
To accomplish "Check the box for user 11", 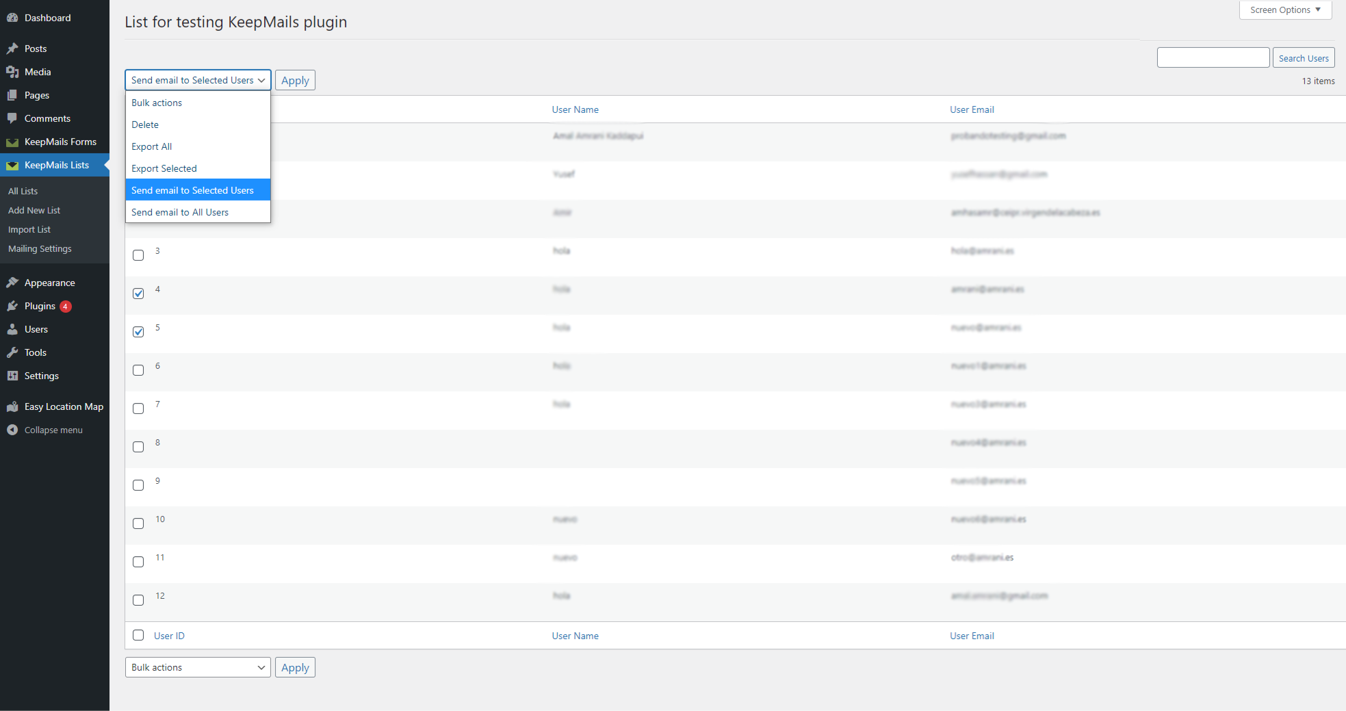I will click(x=138, y=562).
